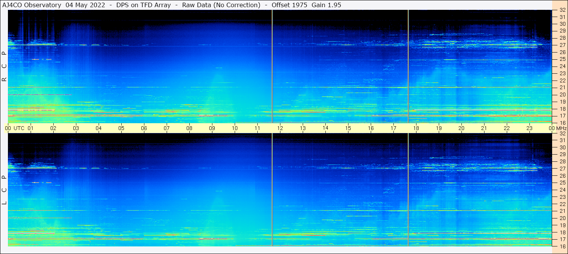Viewport: 568px width, 254px height.
Task: Select hour 23 on the UTC time axis
Action: (529, 128)
